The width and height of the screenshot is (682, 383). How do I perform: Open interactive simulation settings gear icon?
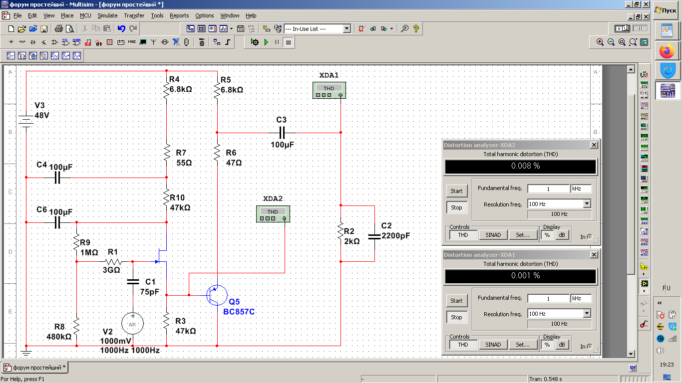255,42
